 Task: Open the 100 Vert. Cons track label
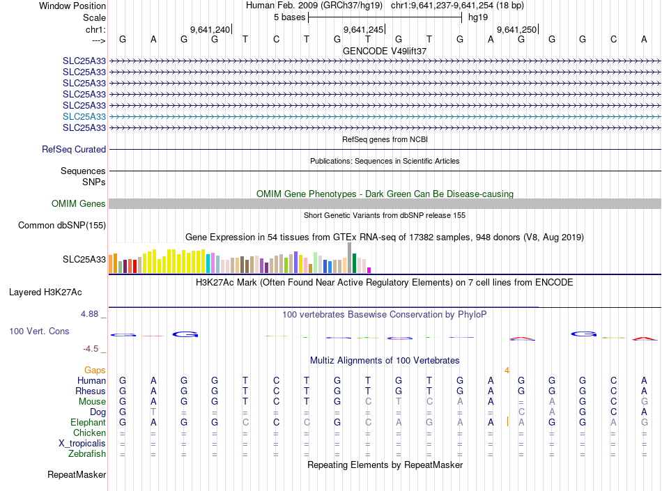coord(39,331)
